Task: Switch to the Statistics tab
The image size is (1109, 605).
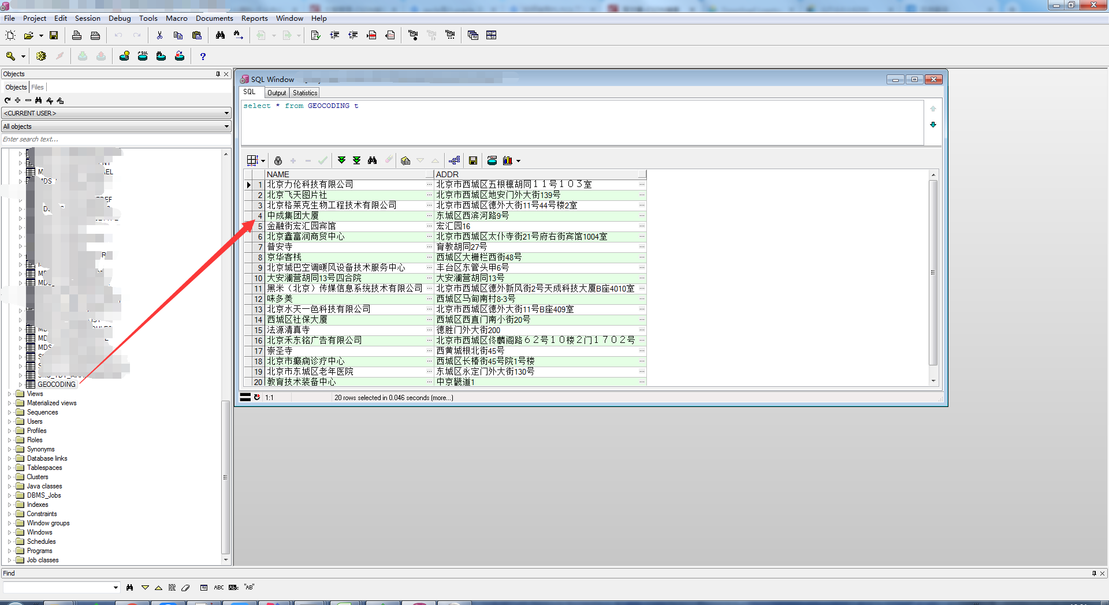Action: [x=305, y=93]
